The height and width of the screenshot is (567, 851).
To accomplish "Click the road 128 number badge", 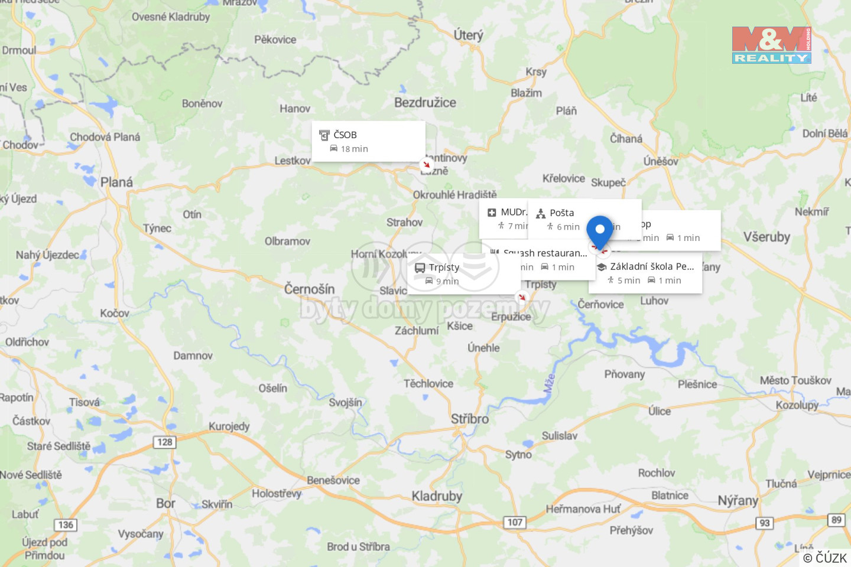I will [165, 442].
